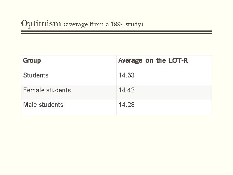
Task: Select the "(average from a 1994 study)" subtitle
Action: click(x=104, y=24)
